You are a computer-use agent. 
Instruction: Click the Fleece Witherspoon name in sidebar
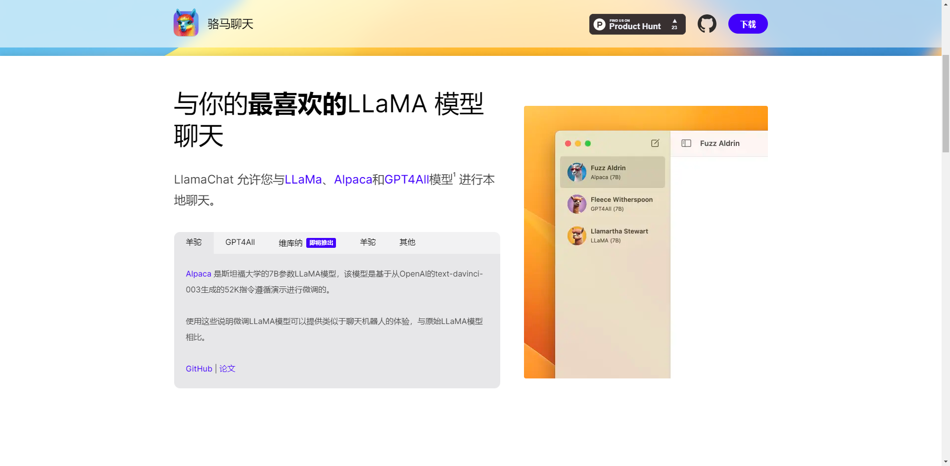tap(621, 200)
